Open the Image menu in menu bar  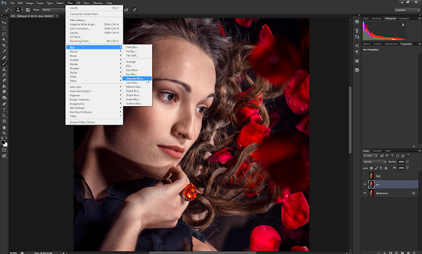[x=29, y=3]
